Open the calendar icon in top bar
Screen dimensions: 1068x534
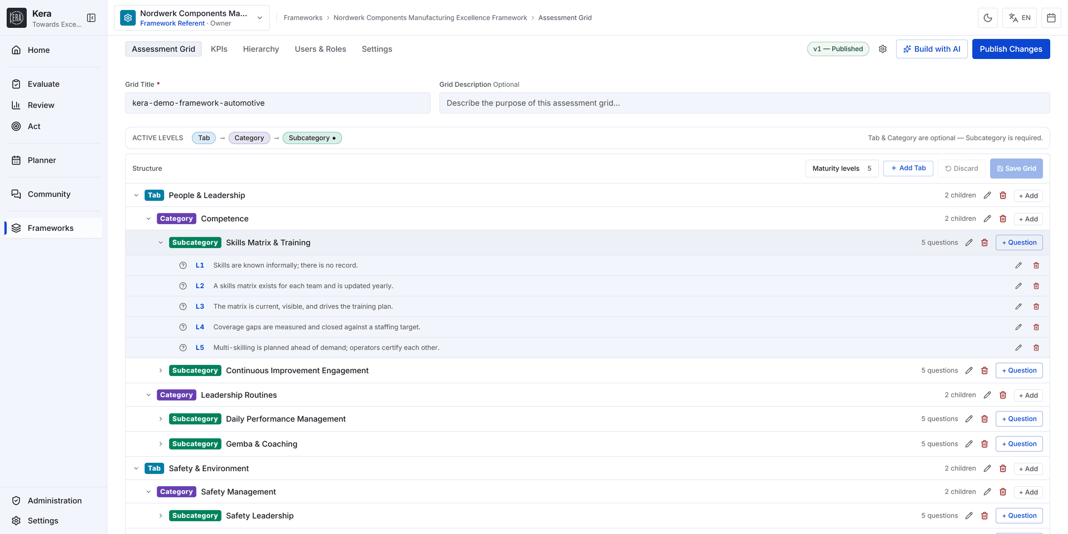coord(1051,18)
